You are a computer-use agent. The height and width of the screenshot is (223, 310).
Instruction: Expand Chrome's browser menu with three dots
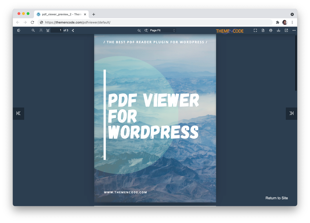pos(292,22)
